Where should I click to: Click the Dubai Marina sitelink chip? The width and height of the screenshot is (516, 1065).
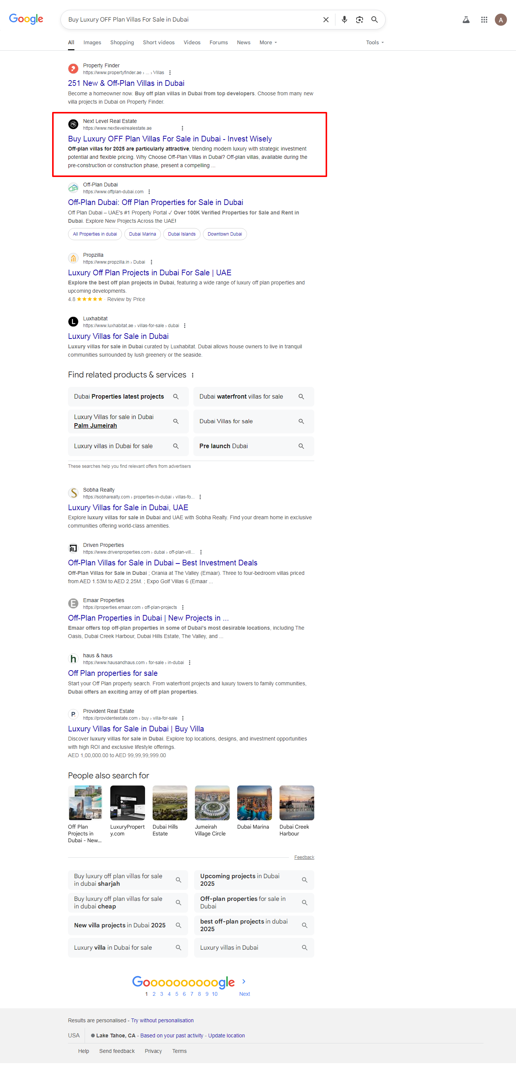pyautogui.click(x=142, y=234)
